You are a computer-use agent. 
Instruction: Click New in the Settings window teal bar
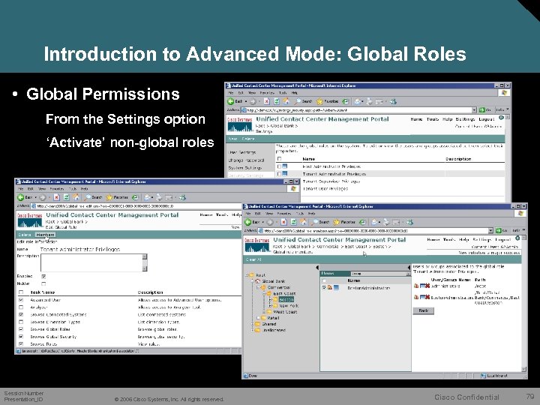coord(233,139)
